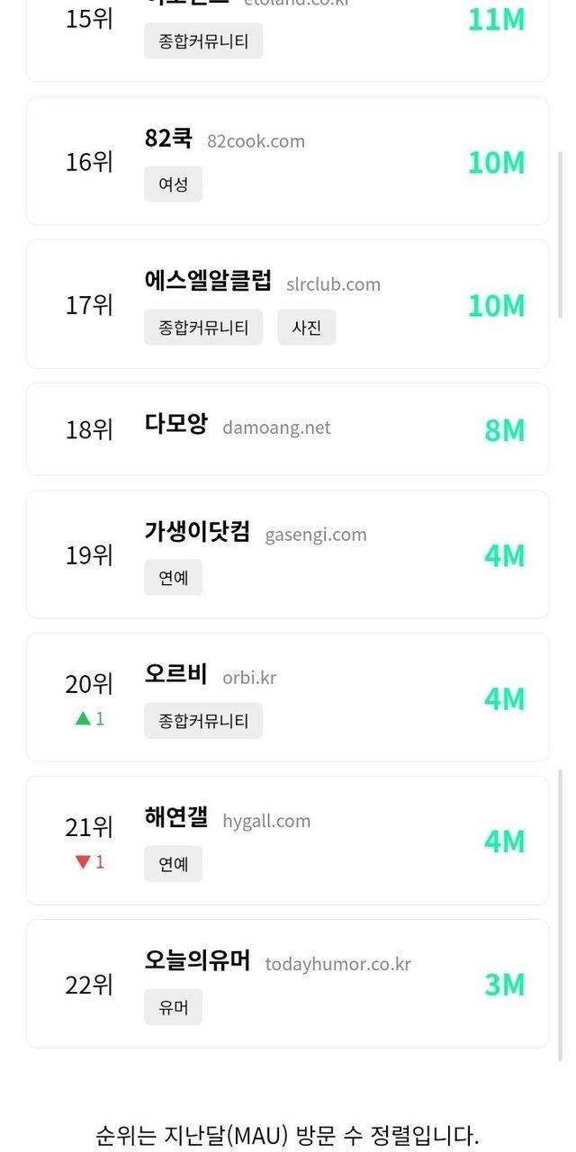Image resolution: width=576 pixels, height=1152 pixels.
Task: Open the 82쿡 site name
Action: tap(168, 139)
